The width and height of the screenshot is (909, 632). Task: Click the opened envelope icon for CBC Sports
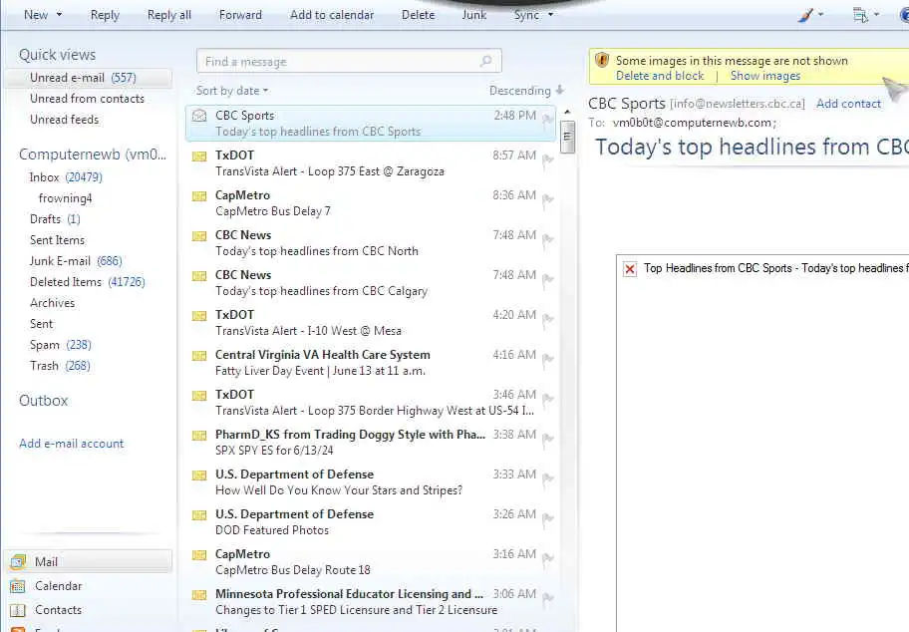pyautogui.click(x=199, y=116)
